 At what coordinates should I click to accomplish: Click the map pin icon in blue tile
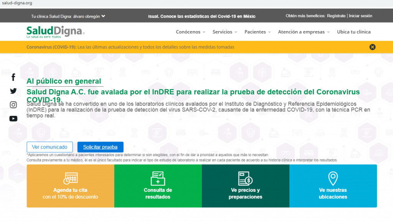333,178
